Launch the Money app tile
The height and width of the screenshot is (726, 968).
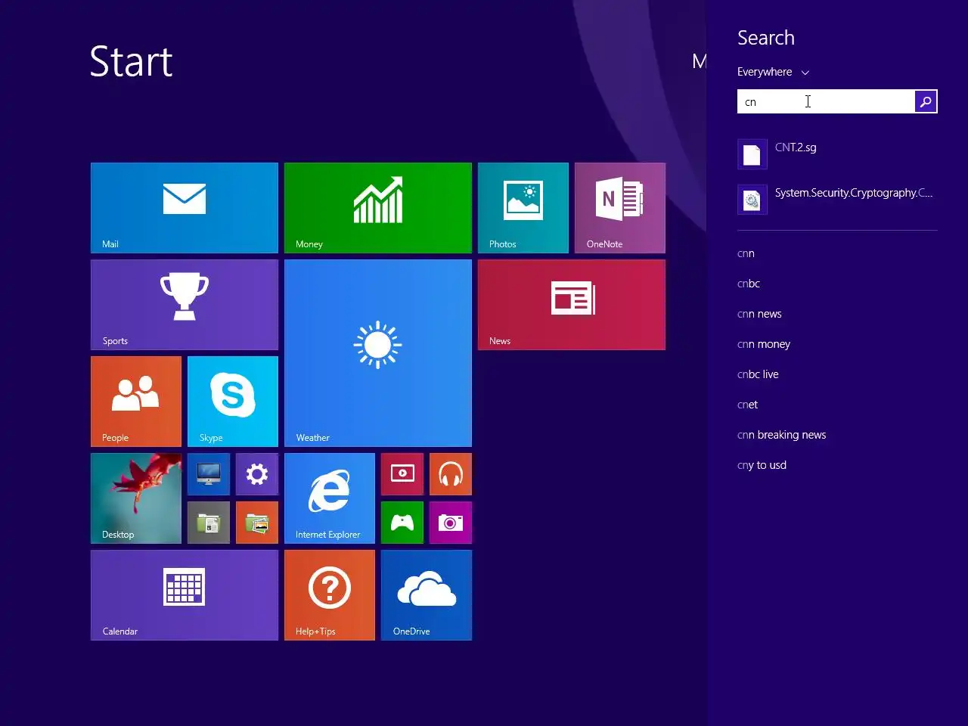coord(378,208)
